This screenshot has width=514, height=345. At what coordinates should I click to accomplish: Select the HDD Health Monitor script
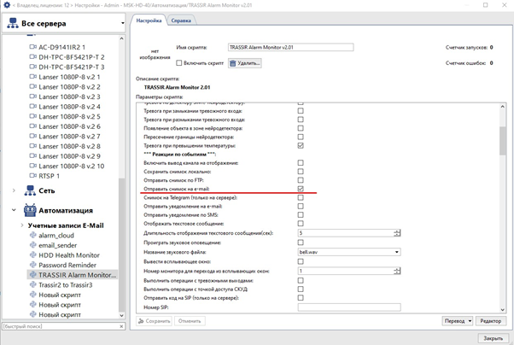click(x=69, y=254)
